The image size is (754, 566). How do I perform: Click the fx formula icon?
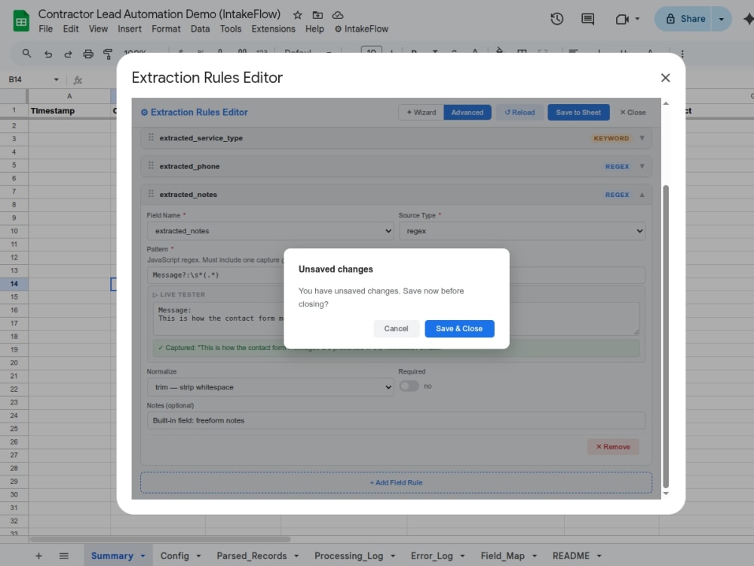(78, 80)
